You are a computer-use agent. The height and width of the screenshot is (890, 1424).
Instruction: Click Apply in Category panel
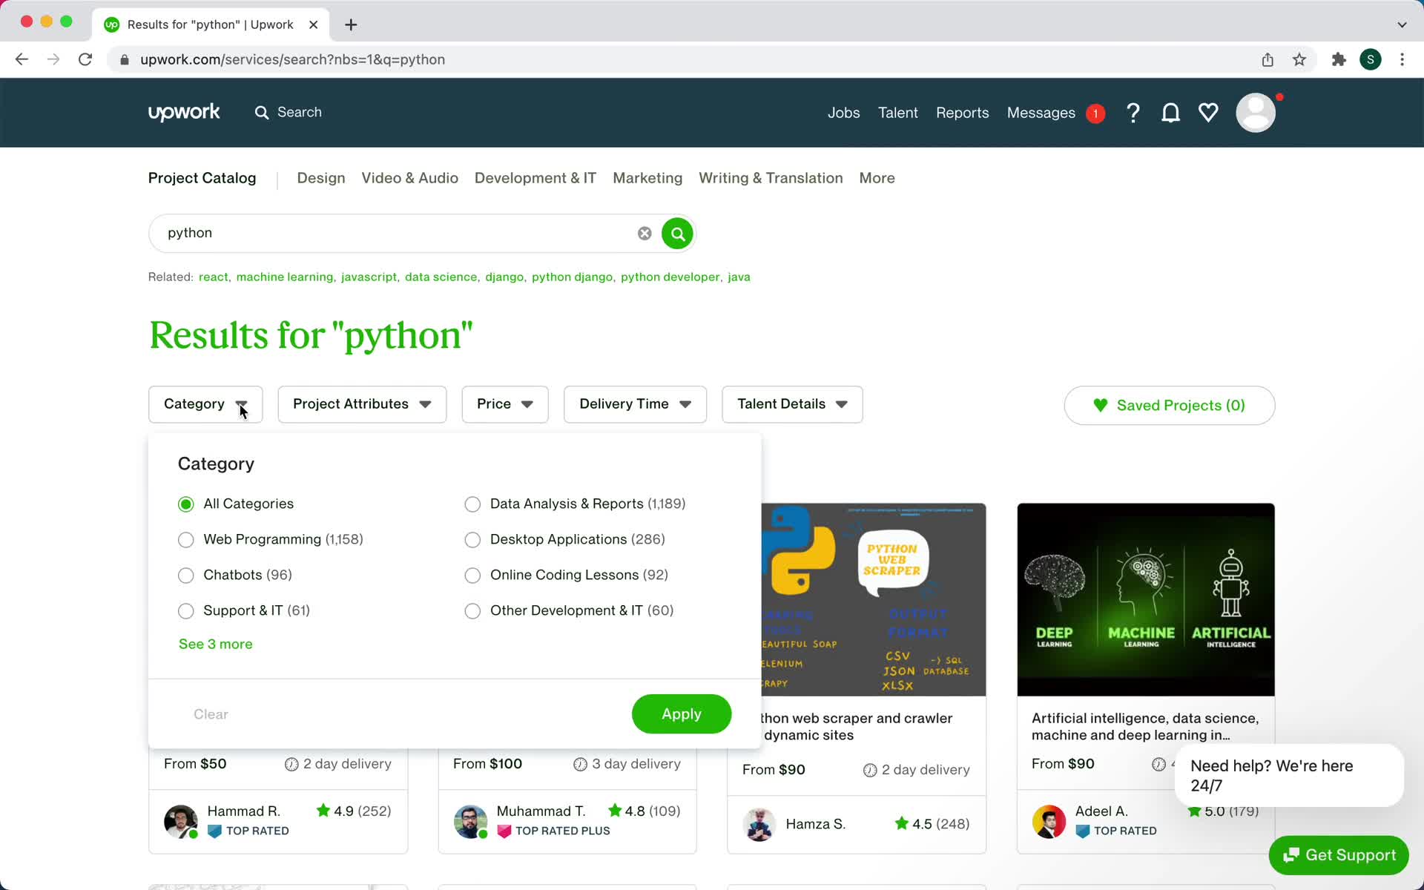pos(682,713)
